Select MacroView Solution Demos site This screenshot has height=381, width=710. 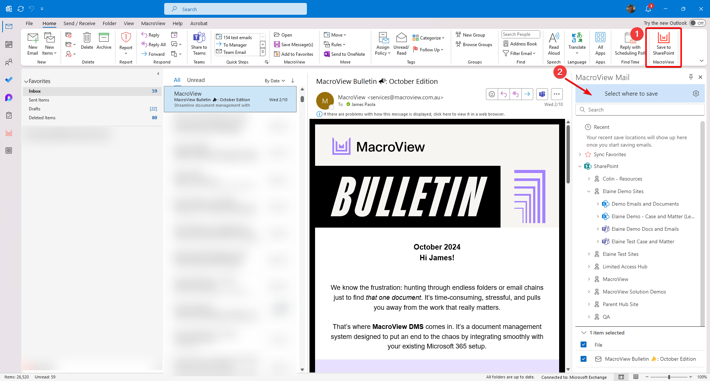coord(634,292)
